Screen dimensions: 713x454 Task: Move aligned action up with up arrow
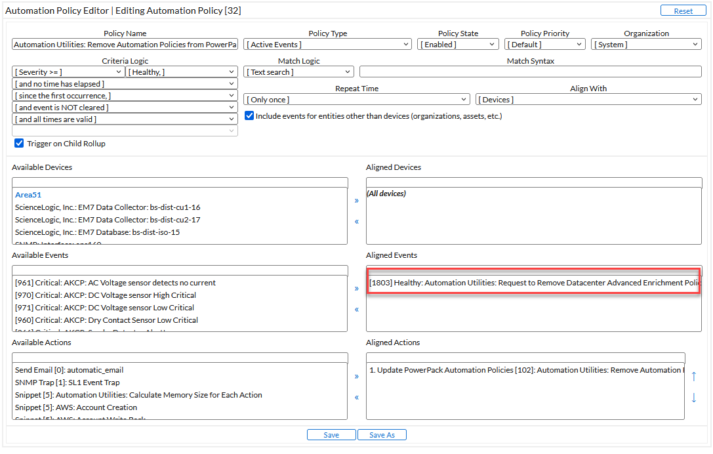coord(694,377)
